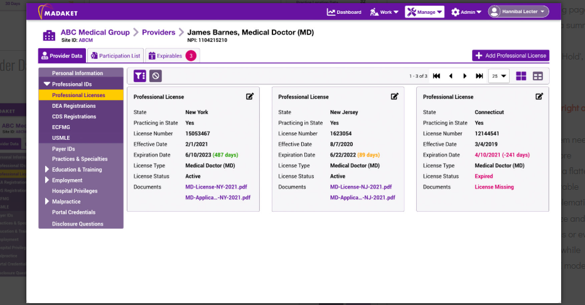Edit the Connecticut professional license
585x305 pixels.
(x=539, y=96)
